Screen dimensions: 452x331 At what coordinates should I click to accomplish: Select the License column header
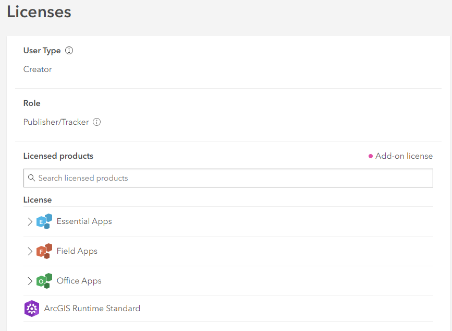34,199
